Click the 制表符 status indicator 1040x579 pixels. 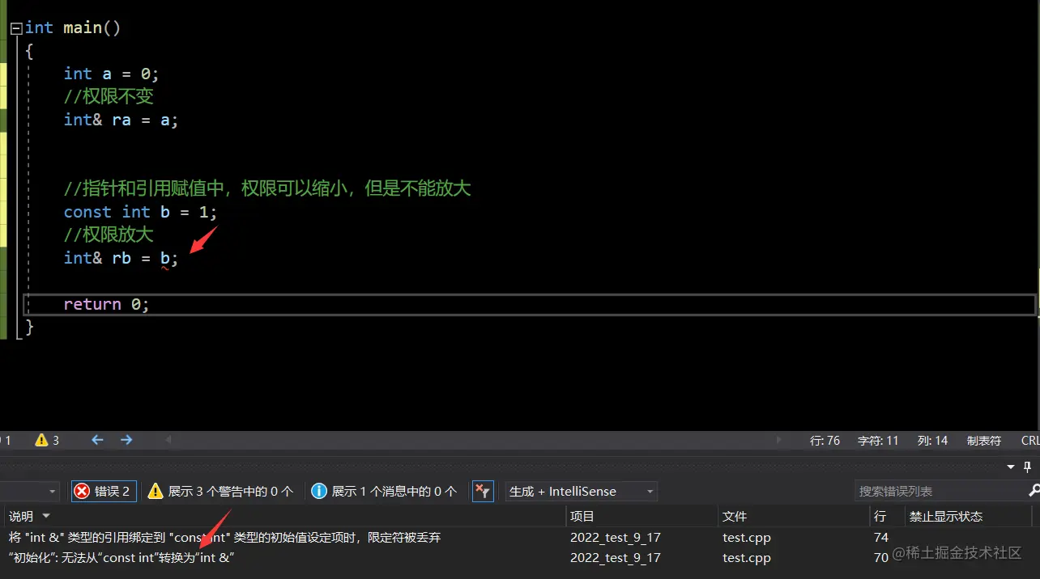click(983, 441)
